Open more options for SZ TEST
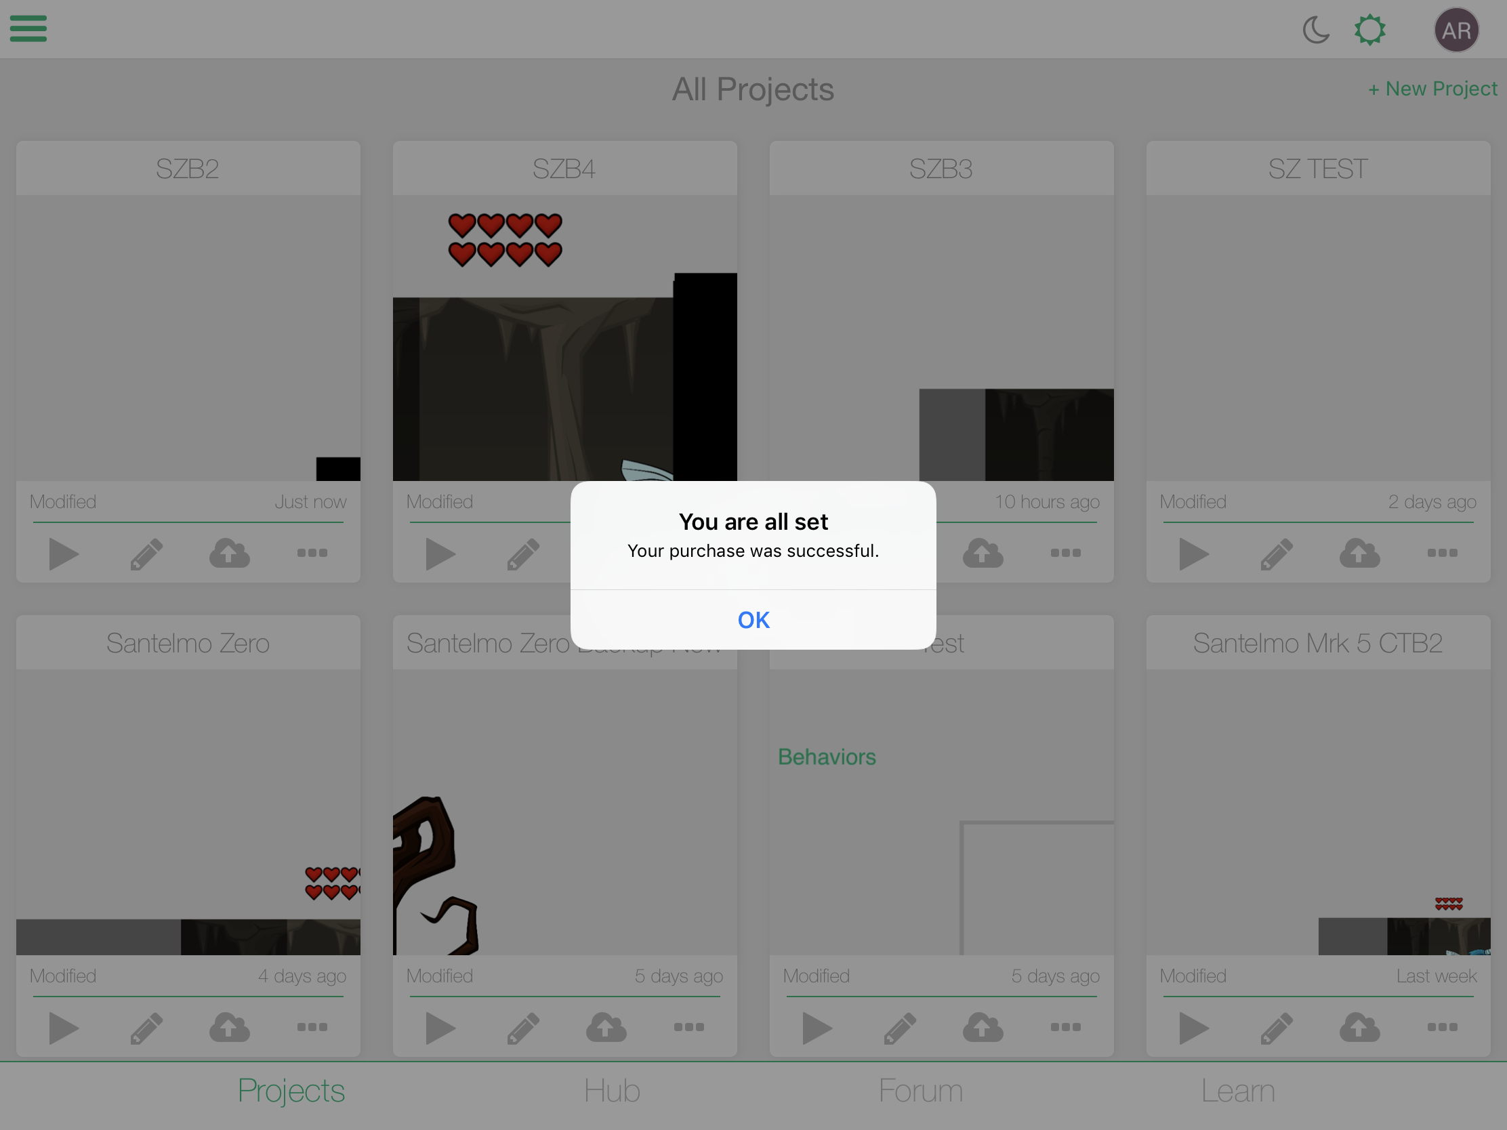This screenshot has height=1130, width=1507. click(x=1442, y=553)
